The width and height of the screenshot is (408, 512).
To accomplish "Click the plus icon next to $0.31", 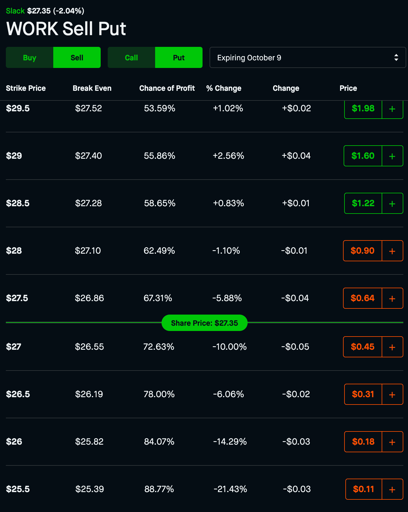I will (x=392, y=394).
